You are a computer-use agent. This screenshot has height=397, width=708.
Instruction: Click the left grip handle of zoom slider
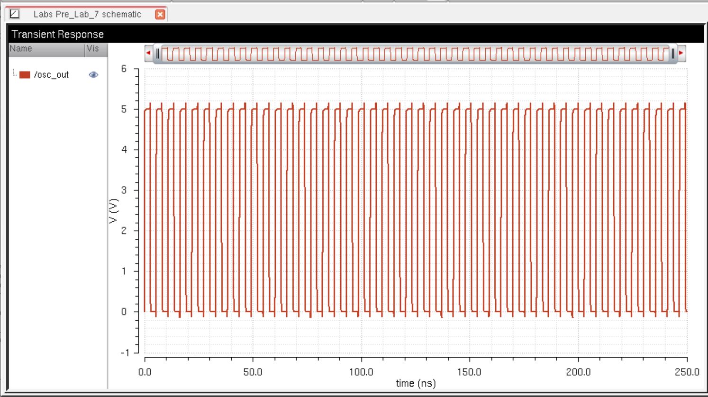coord(158,54)
